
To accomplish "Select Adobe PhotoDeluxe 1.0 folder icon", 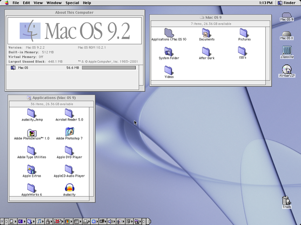I will 32,134.
